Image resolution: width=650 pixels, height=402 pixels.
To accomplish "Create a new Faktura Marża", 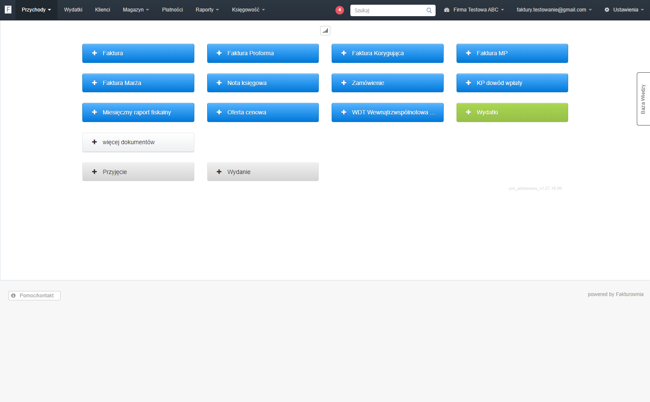I will [x=138, y=83].
